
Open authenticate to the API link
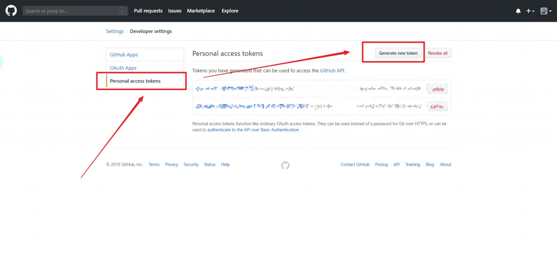(x=253, y=130)
